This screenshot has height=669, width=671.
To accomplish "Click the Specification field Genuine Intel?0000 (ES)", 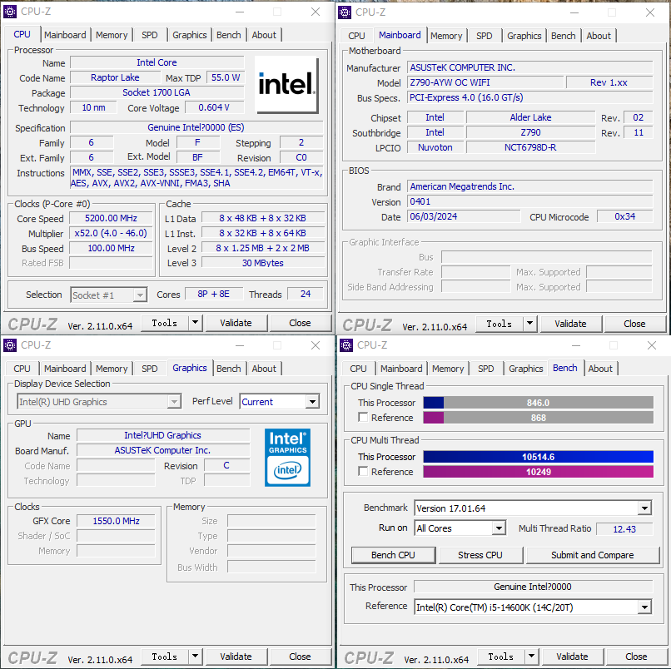I will pyautogui.click(x=196, y=127).
